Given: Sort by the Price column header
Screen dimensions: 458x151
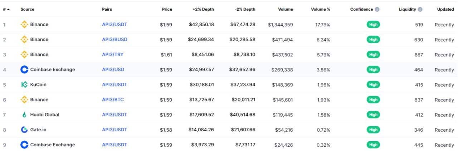Looking at the screenshot, I should coord(167,9).
